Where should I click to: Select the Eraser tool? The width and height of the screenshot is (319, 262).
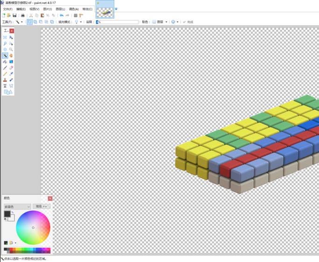11,67
